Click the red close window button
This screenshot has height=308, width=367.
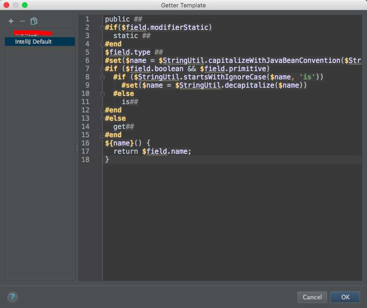pos(6,5)
